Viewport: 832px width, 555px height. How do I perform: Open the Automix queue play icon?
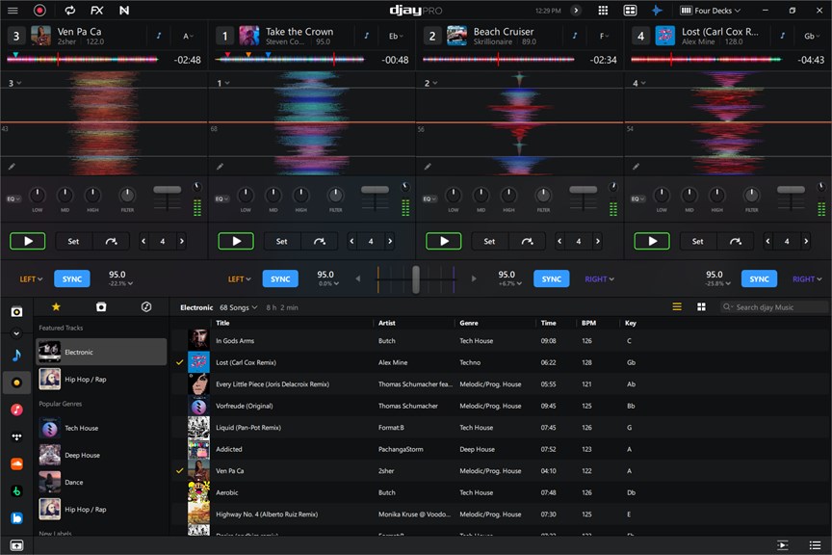pyautogui.click(x=783, y=545)
